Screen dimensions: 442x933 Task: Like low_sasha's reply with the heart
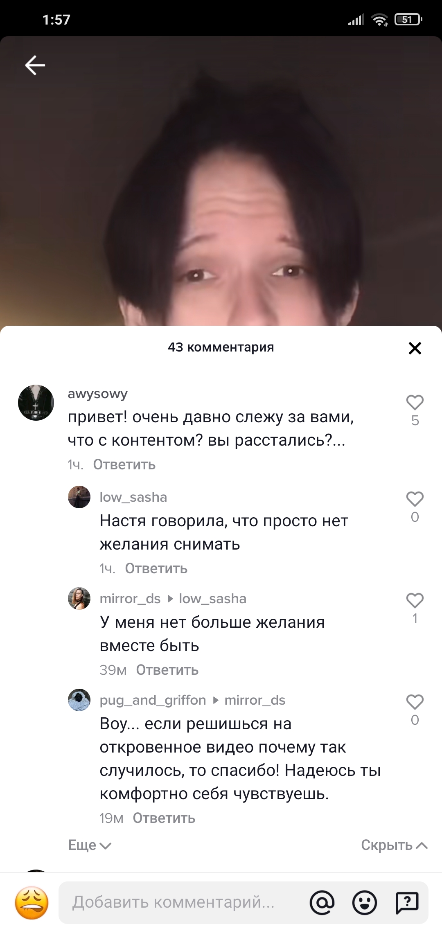(x=415, y=499)
